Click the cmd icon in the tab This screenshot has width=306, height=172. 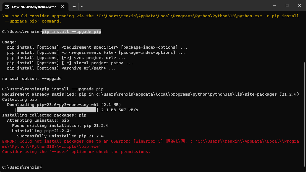(x=7, y=6)
